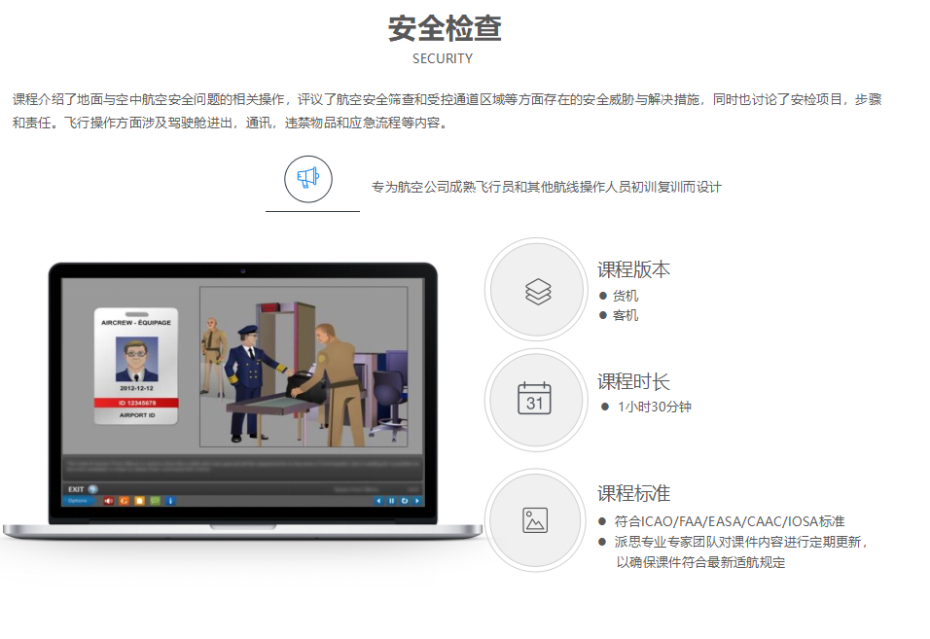Click the blue megaphone announcement icon
This screenshot has width=930, height=639.
(x=307, y=178)
